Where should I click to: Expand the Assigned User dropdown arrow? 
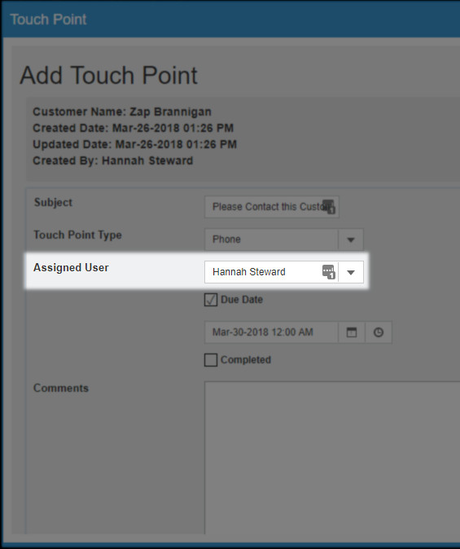coord(351,272)
